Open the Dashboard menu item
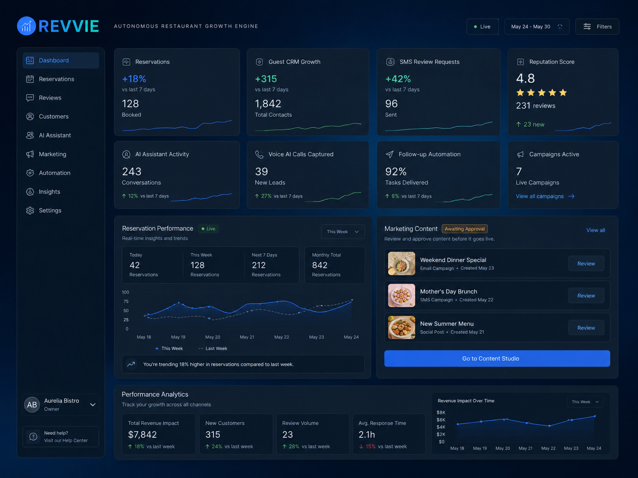The height and width of the screenshot is (478, 638). click(x=61, y=60)
